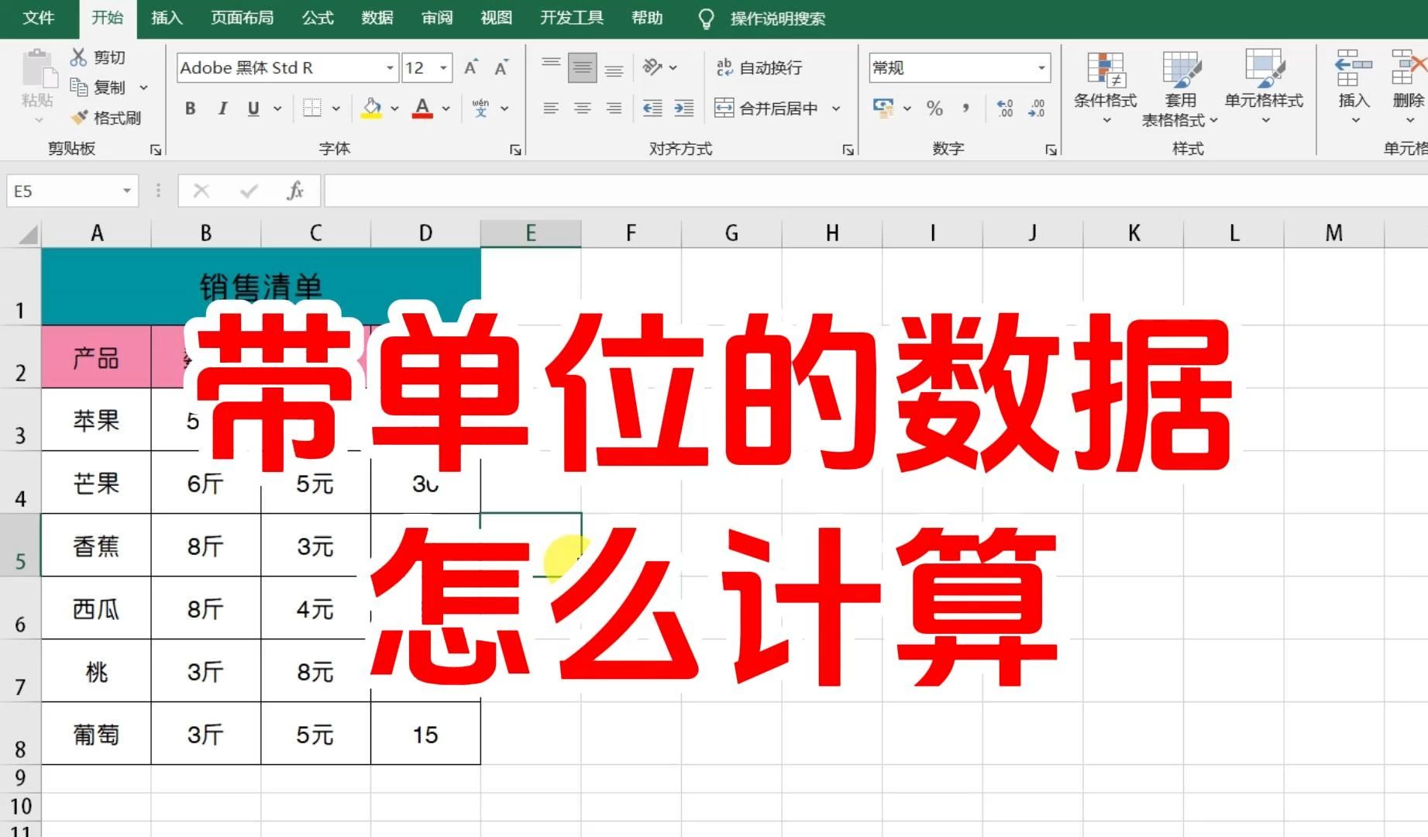Image resolution: width=1428 pixels, height=837 pixels.
Task: Open the font size dropdown
Action: click(x=443, y=68)
